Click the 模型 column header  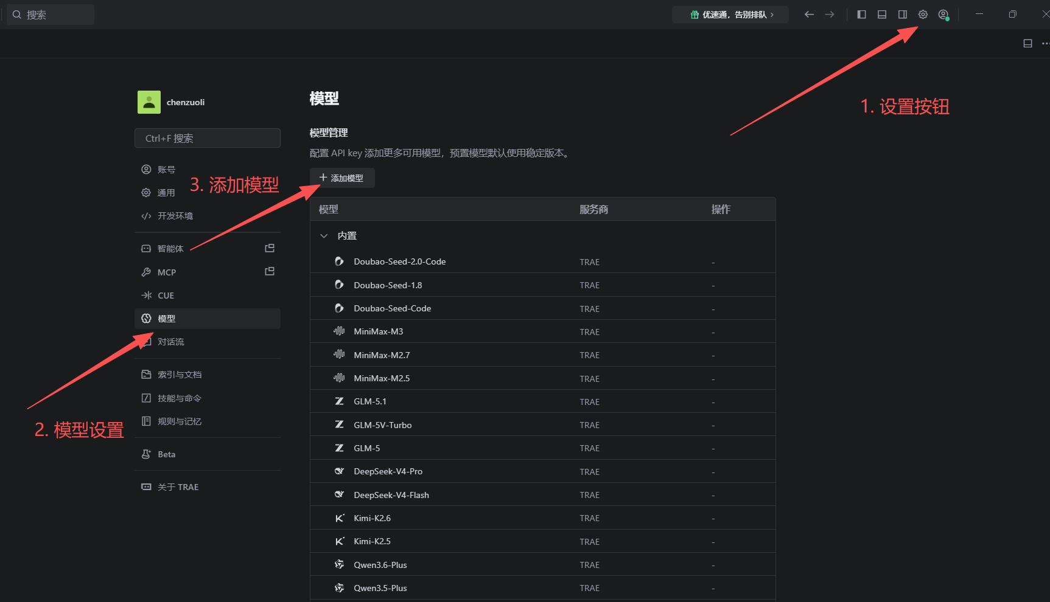tap(329, 209)
